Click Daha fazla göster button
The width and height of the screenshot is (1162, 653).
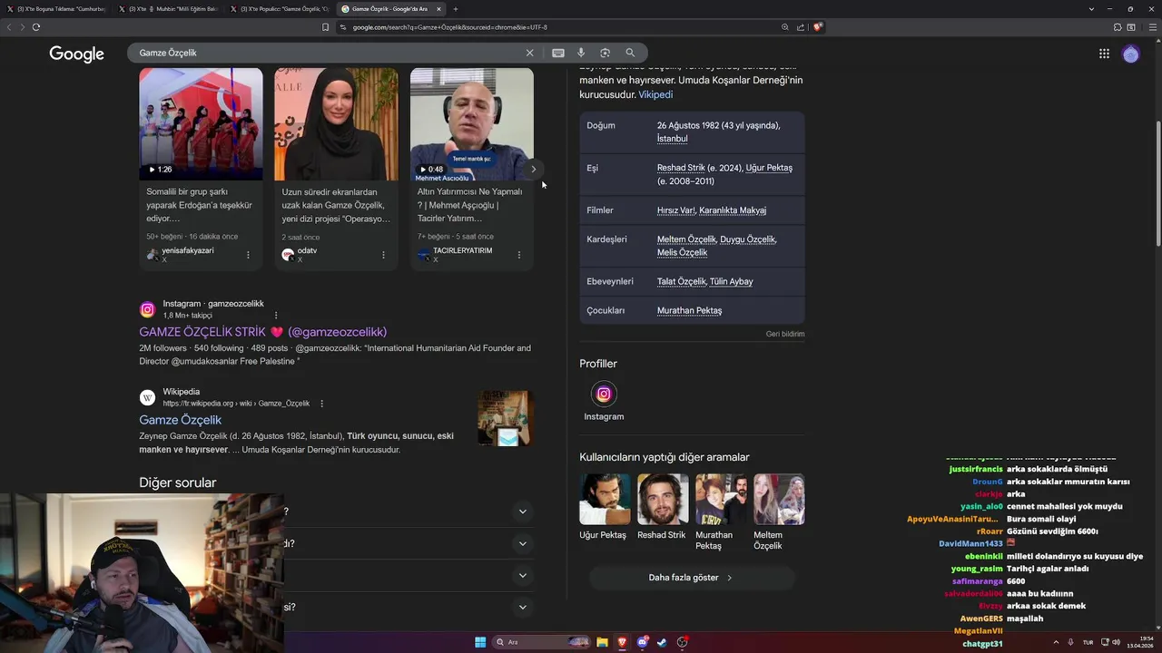click(691, 578)
